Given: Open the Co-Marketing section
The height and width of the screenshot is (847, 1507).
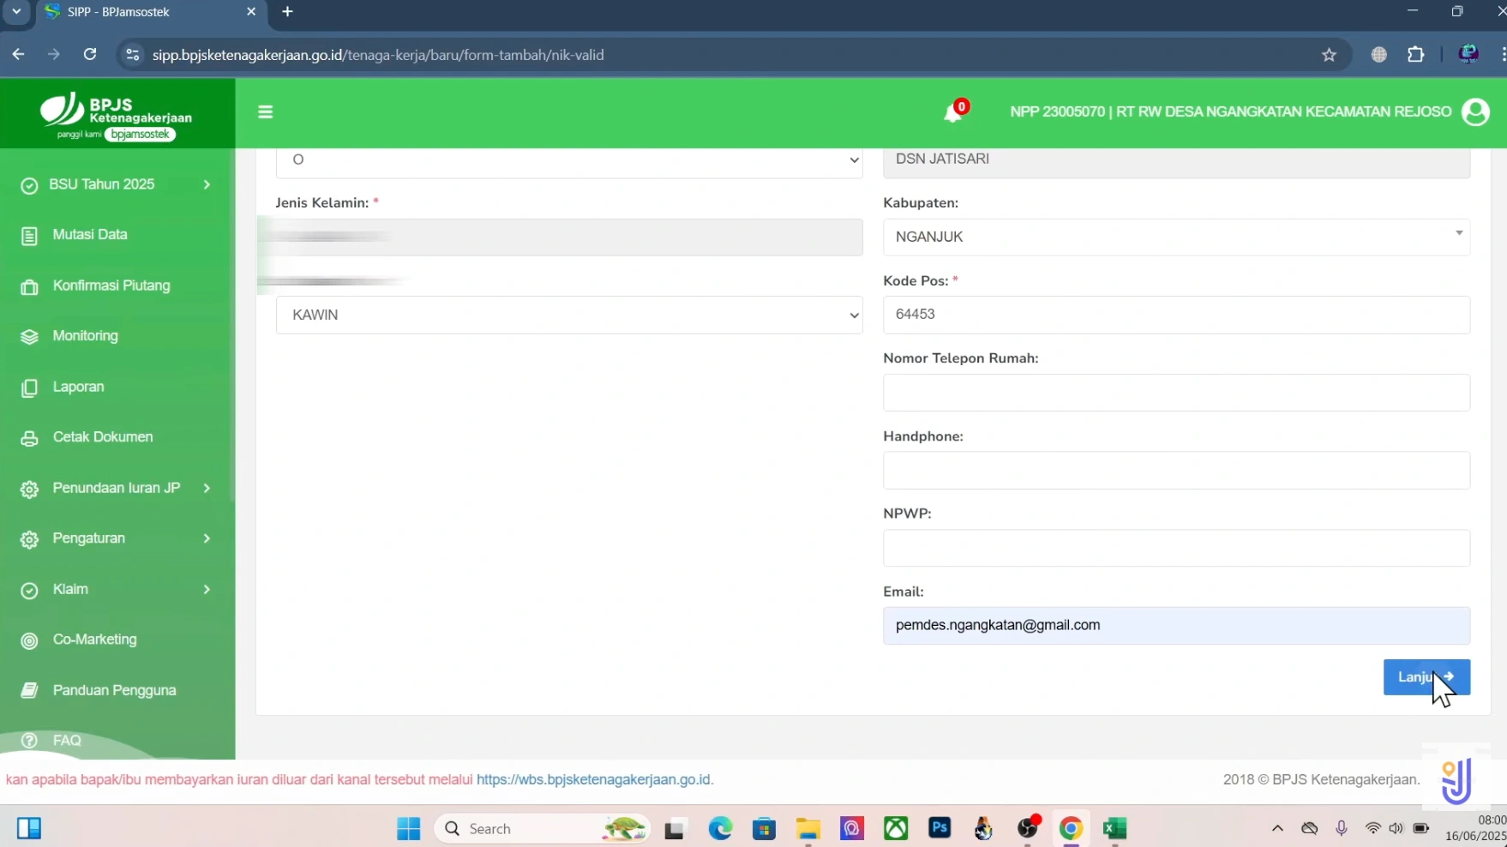Looking at the screenshot, I should pos(94,640).
